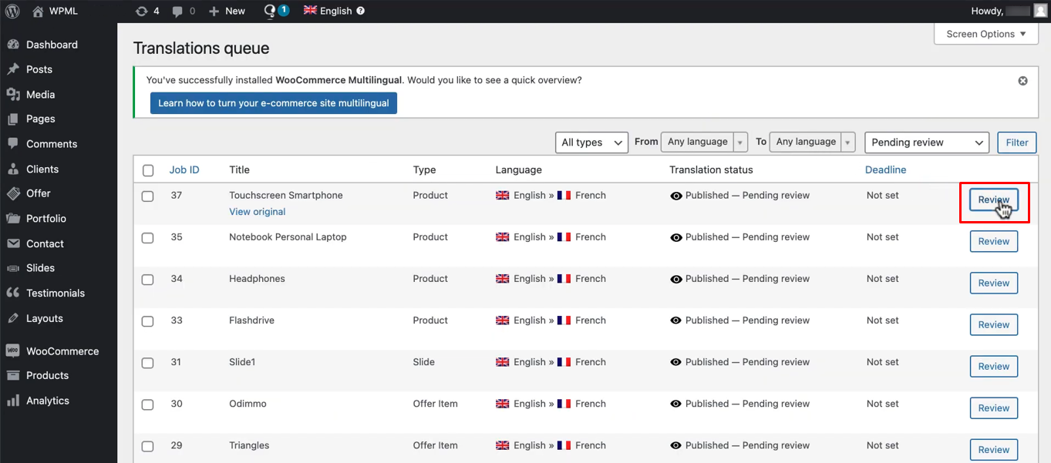Viewport: 1051px width, 463px height.
Task: Toggle the select-all checkbox in table header
Action: (148, 170)
